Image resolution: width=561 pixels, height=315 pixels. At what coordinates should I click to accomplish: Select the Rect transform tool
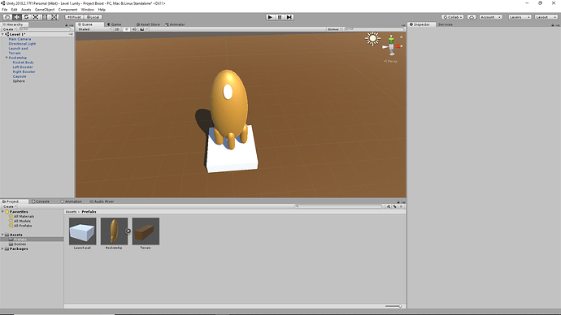[x=45, y=17]
